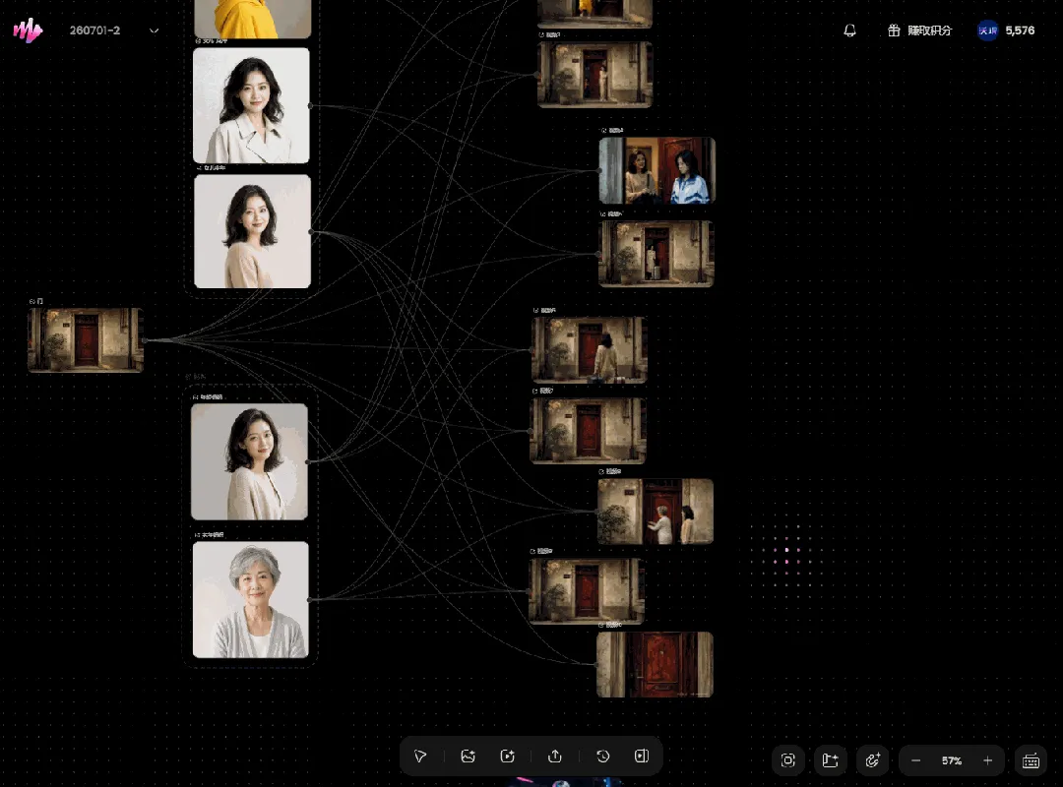Viewport: 1063px width, 787px height.
Task: Click the AI image generation tool
Action: pyautogui.click(x=468, y=756)
